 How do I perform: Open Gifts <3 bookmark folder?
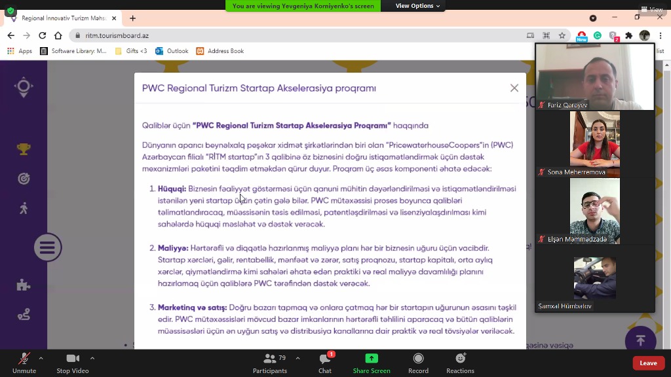click(x=131, y=51)
